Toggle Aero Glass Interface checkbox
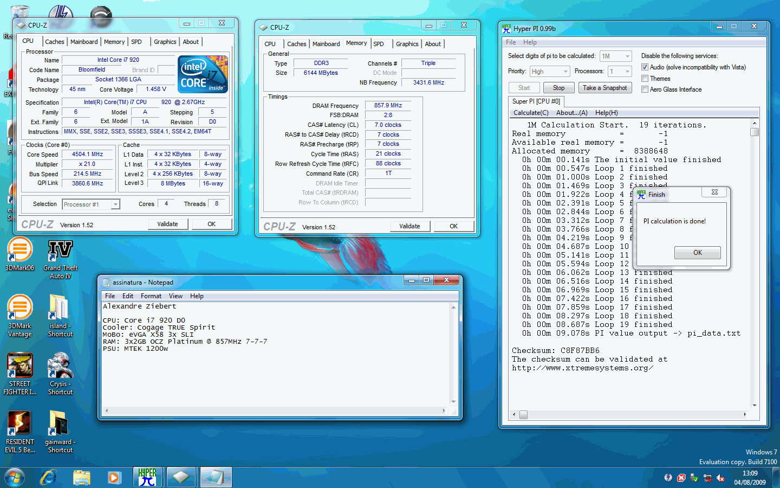Screen dimensions: 780x488 [645, 89]
